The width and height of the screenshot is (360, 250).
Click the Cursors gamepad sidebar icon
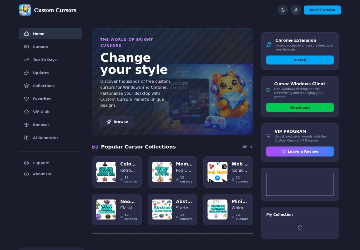[x=26, y=47]
